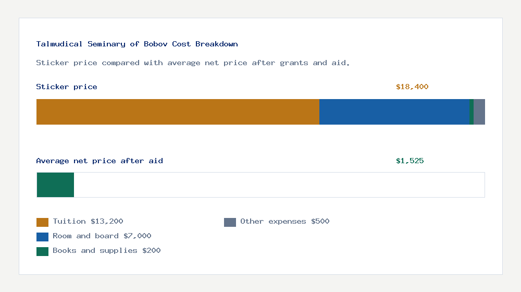Image resolution: width=521 pixels, height=292 pixels.
Task: Select the blue room and board segment
Action: (394, 112)
